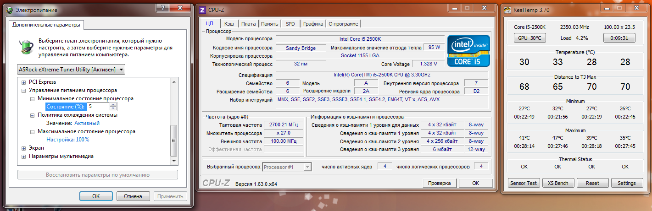Collapse Управление питанием процессора node
Viewport: 652px width, 211px height.
pyautogui.click(x=24, y=91)
